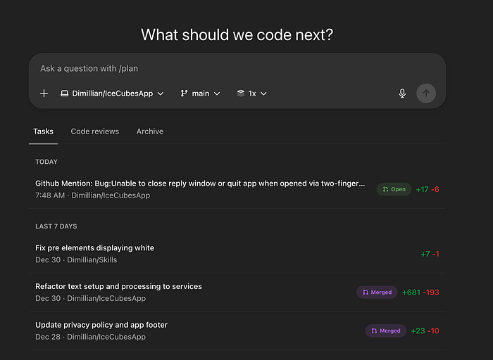Open Update privacy policy and app footer task
The image size is (493, 360).
point(237,330)
